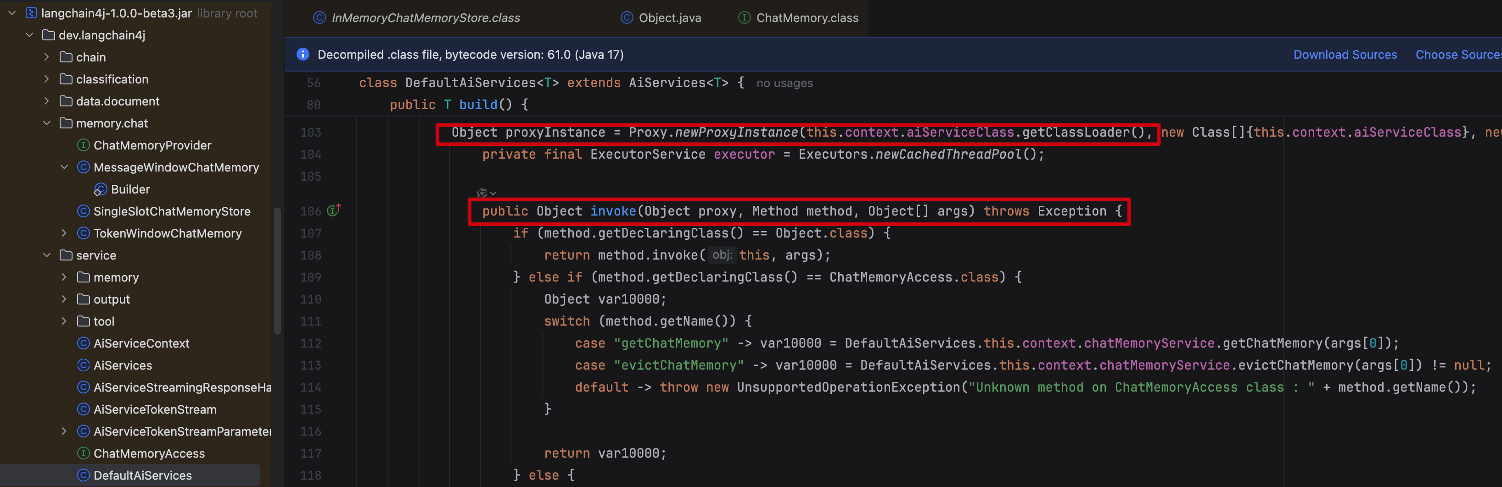The width and height of the screenshot is (1502, 487).
Task: Click the ChatMemoryProvider interface icon
Action: [84, 145]
